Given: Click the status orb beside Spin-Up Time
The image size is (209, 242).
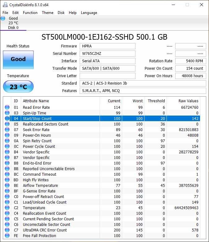Looking at the screenshot, I should point(7,113).
